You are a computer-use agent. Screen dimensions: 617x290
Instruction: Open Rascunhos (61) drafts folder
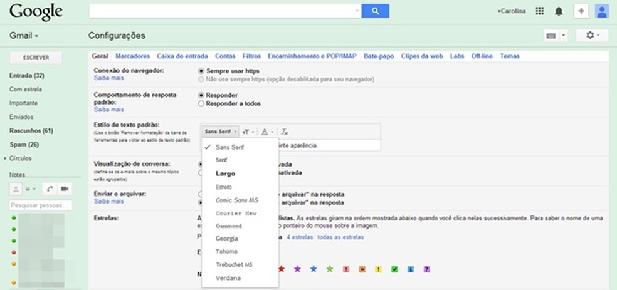point(31,130)
